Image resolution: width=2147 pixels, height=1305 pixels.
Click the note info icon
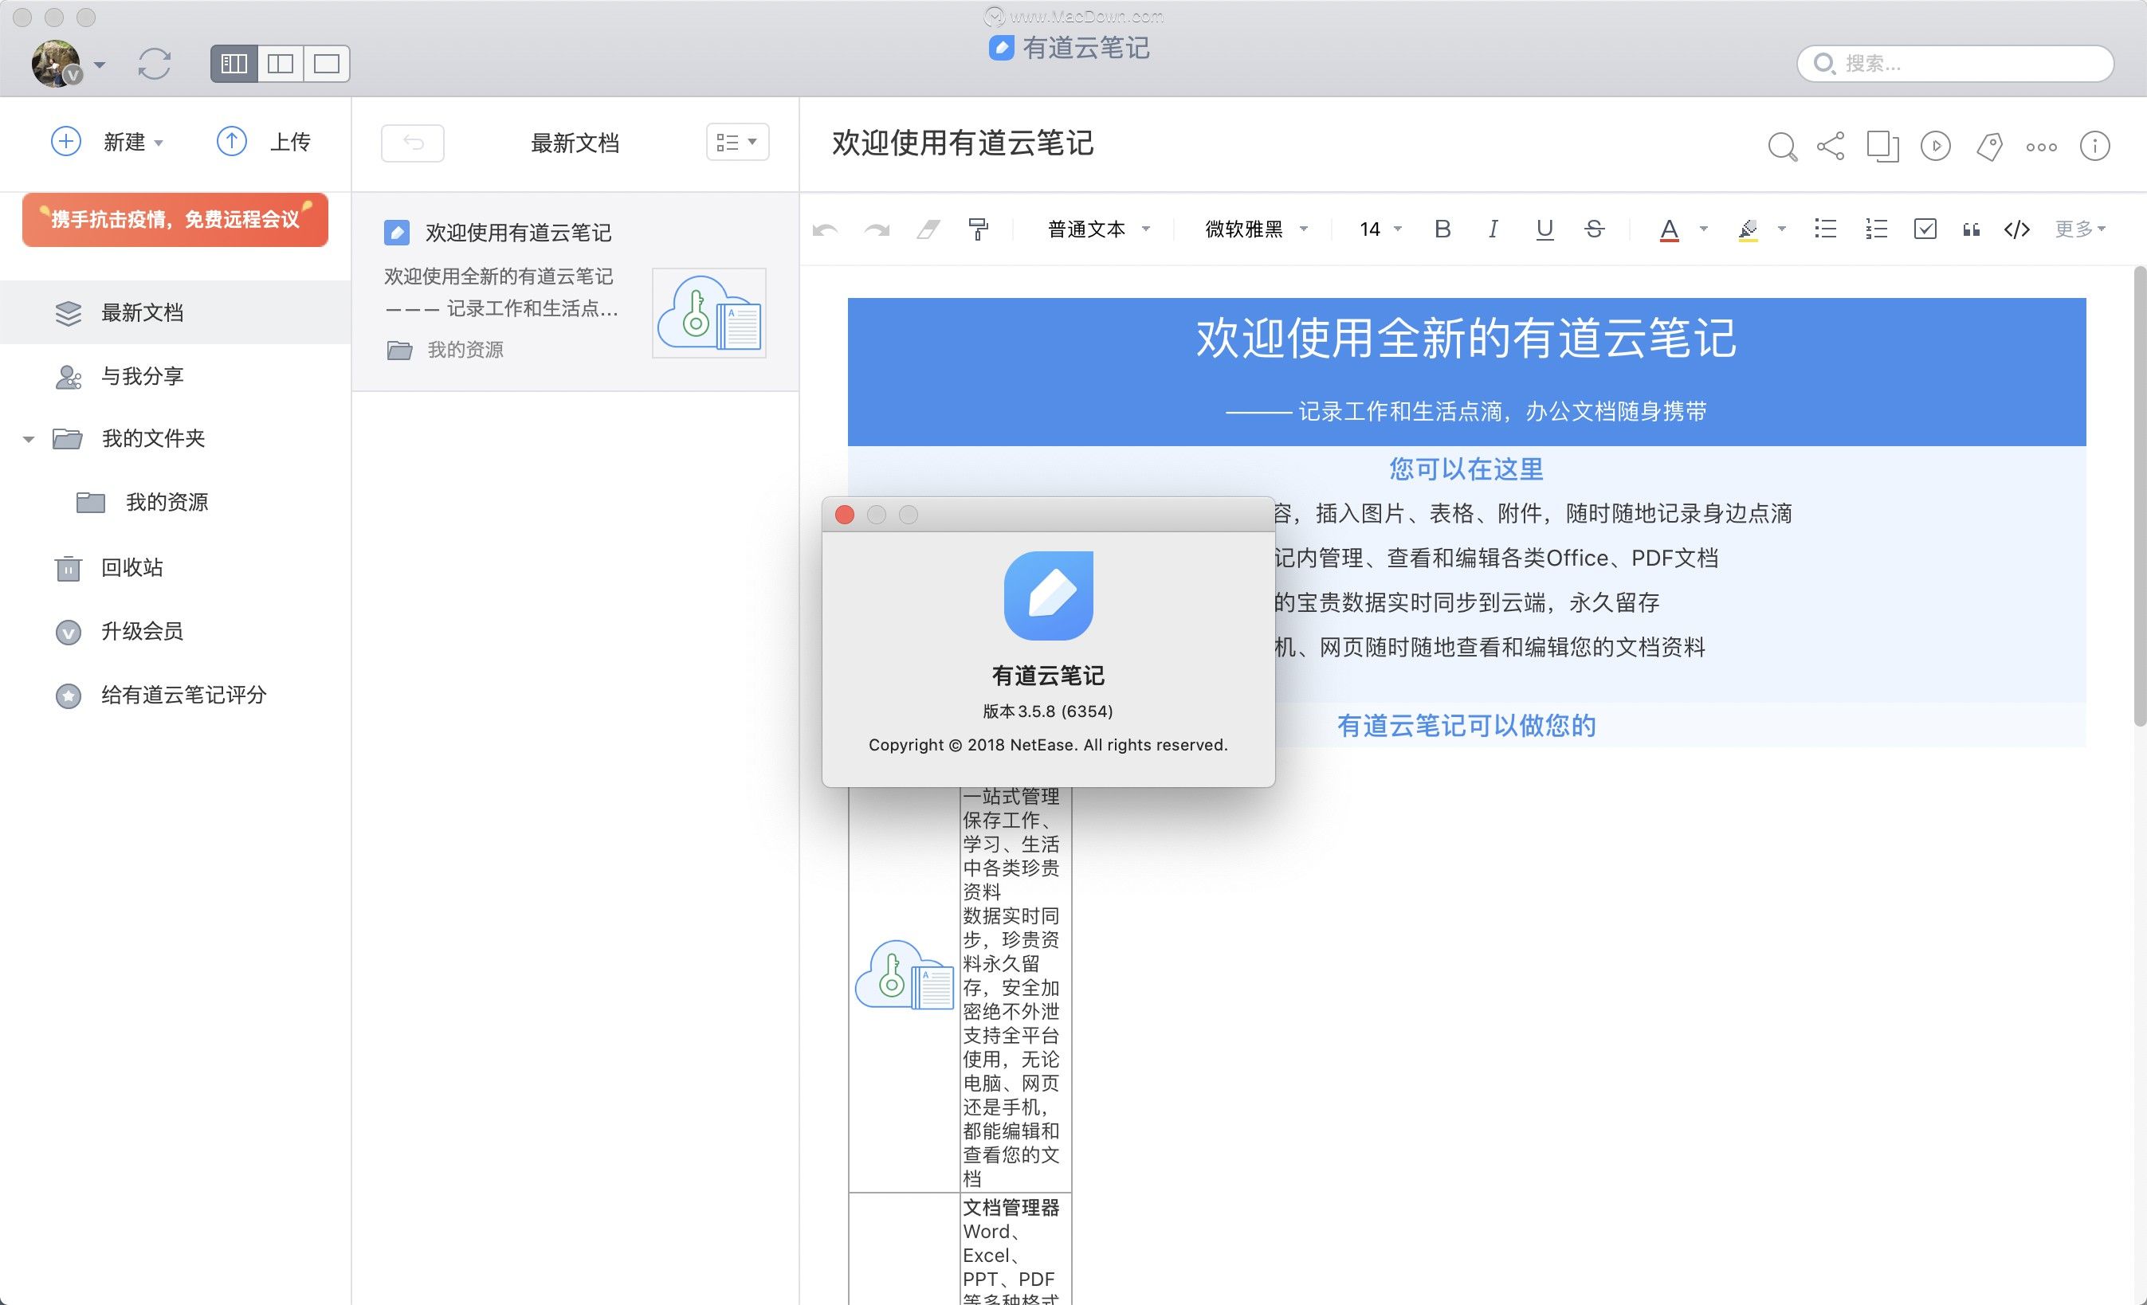(2094, 146)
